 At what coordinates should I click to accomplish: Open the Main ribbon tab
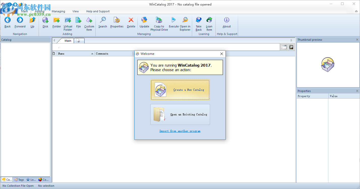click(24, 11)
